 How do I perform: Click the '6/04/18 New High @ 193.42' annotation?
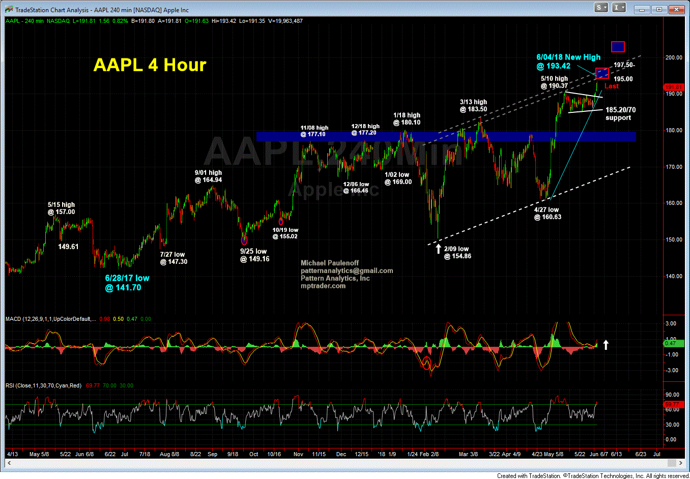point(568,62)
